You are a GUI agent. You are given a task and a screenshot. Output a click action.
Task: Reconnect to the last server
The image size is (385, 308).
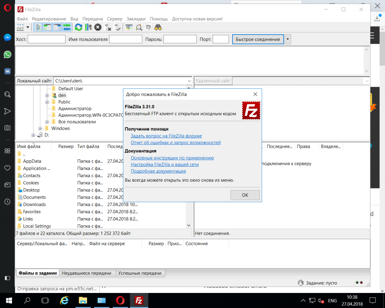point(117,27)
